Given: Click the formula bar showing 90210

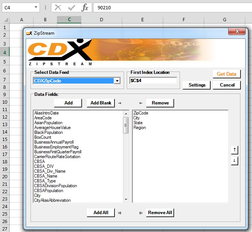Looking at the screenshot, I should 173,7.
